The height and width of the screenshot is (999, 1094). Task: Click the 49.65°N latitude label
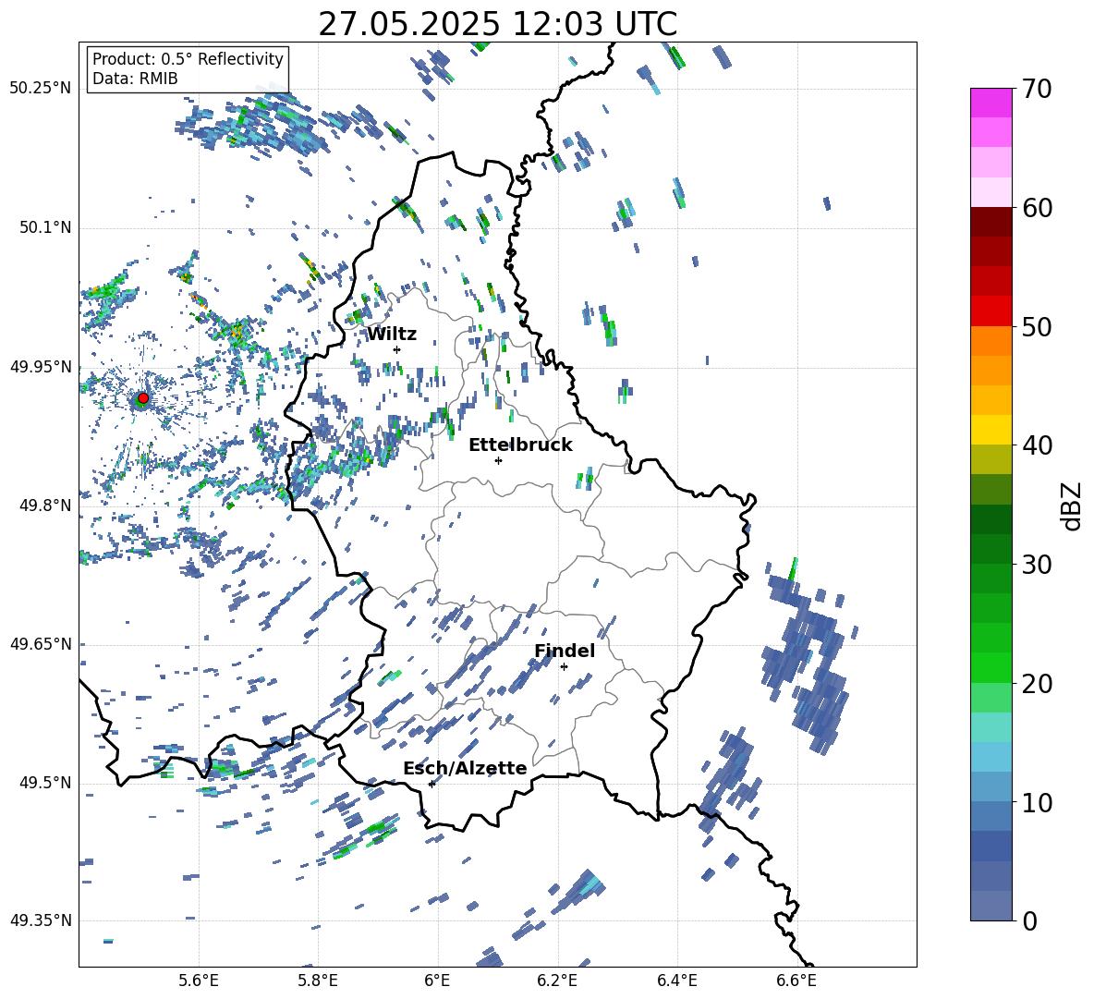click(41, 643)
